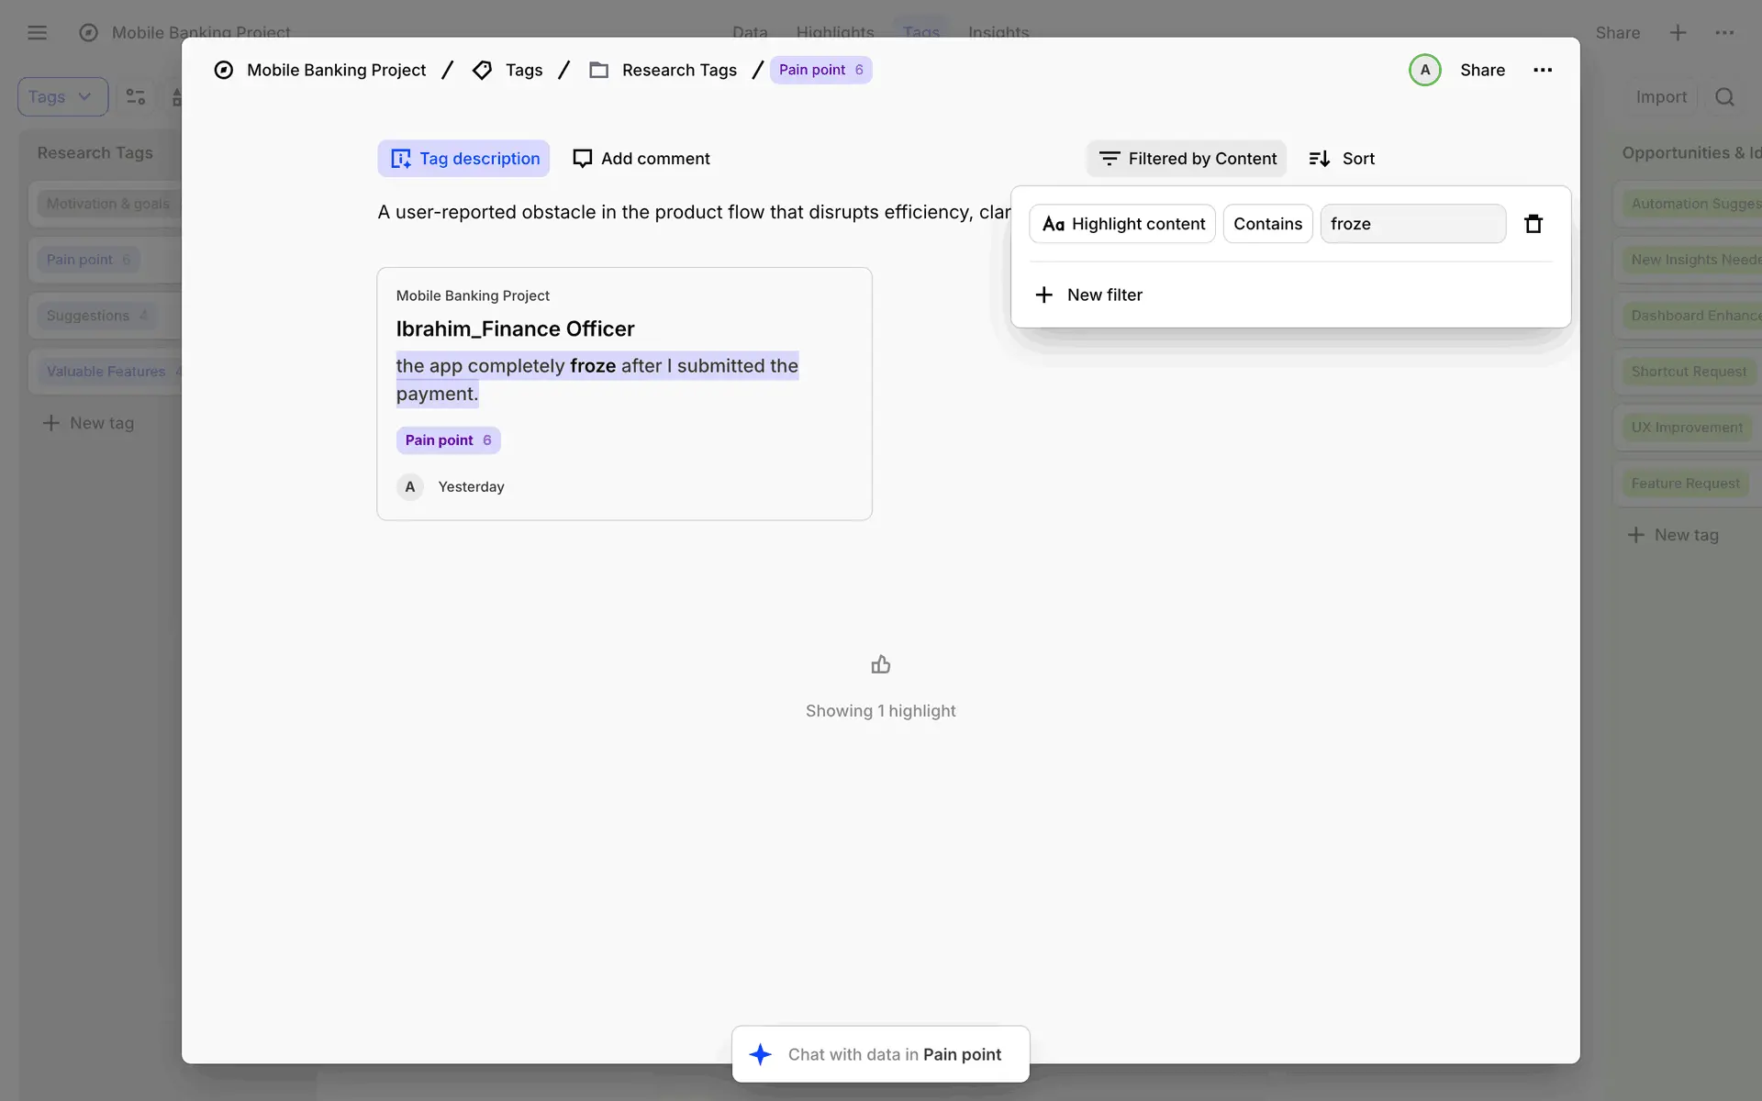Viewport: 1762px width, 1101px height.
Task: Open the Sort options
Action: pos(1342,159)
